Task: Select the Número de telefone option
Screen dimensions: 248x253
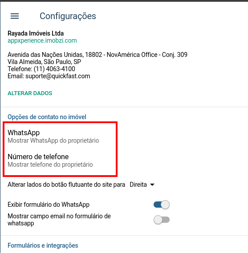Action: coord(50,161)
